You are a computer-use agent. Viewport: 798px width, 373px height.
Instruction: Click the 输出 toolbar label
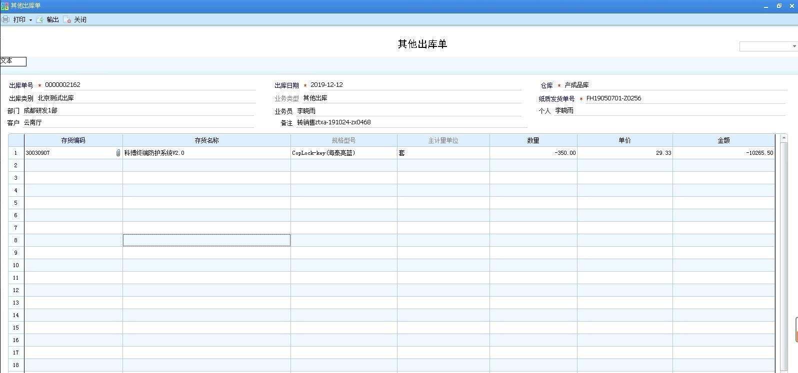click(x=52, y=19)
